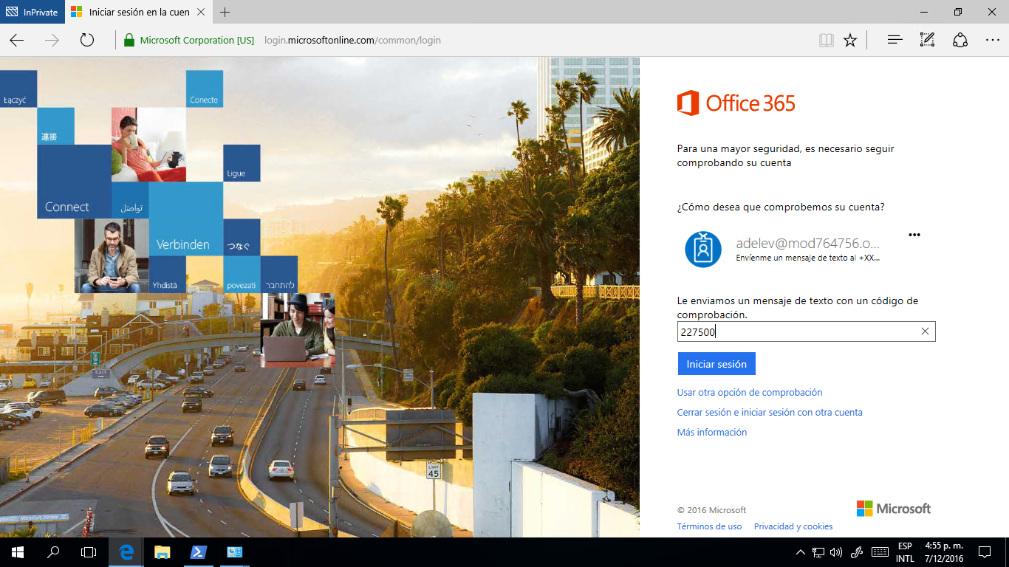1009x567 pixels.
Task: Click the account badge avatar icon
Action: 703,250
